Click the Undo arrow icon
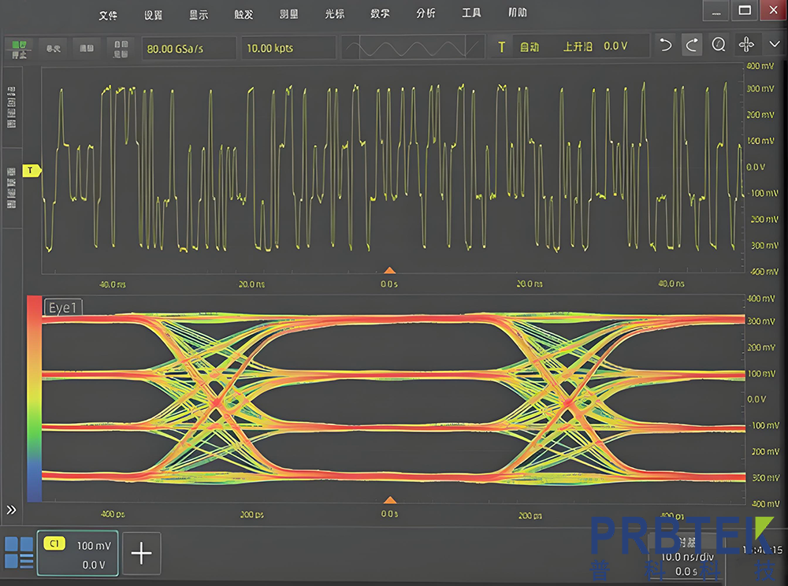 pos(666,45)
